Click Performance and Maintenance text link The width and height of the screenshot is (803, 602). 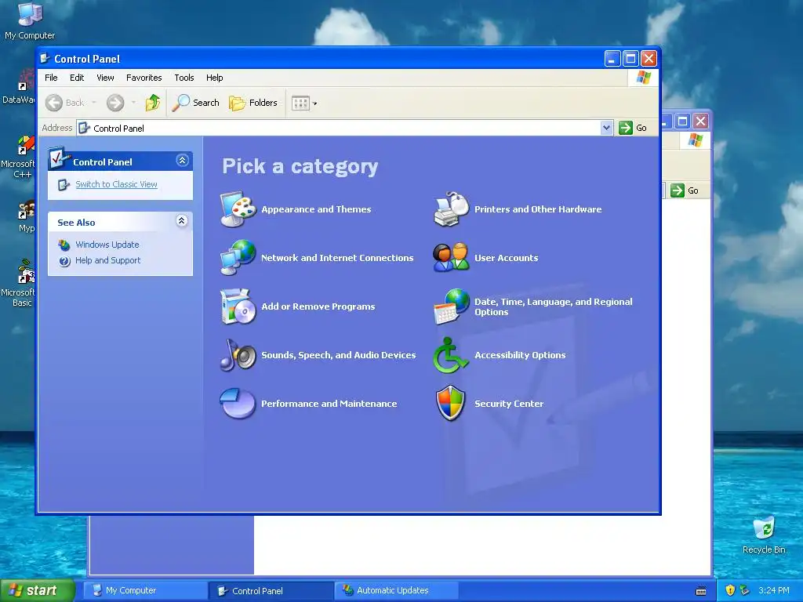click(329, 404)
